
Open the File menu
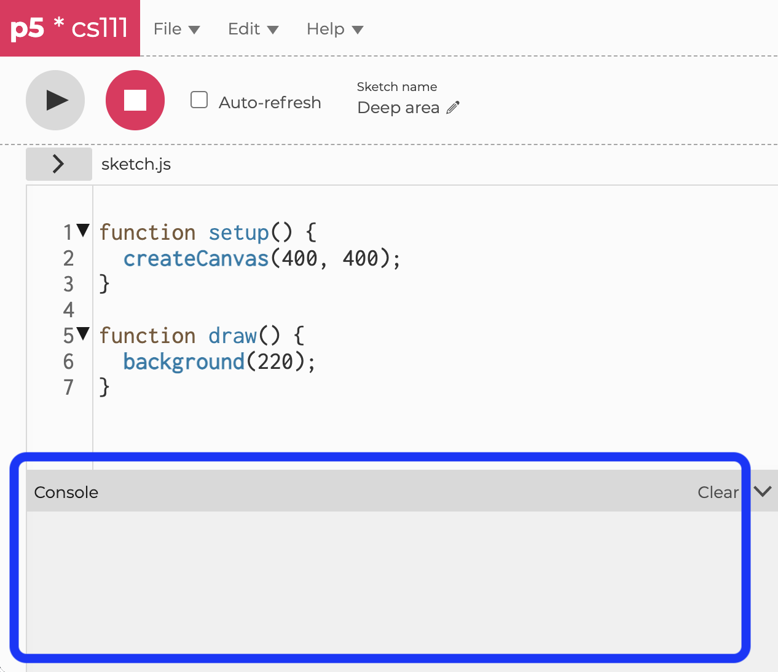(x=176, y=29)
